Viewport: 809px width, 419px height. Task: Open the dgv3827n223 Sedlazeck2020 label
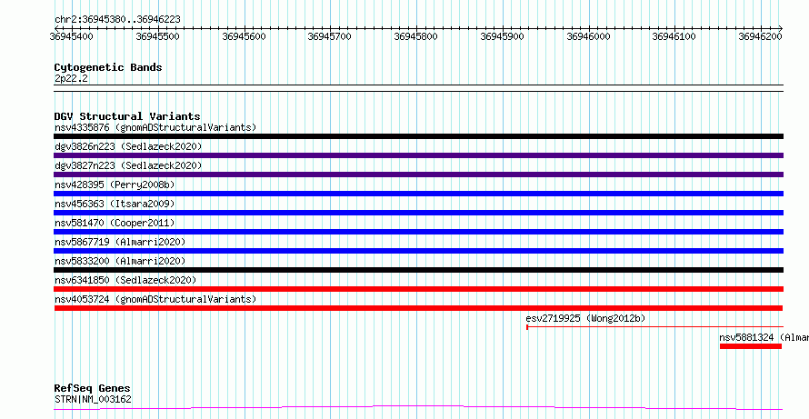128,165
